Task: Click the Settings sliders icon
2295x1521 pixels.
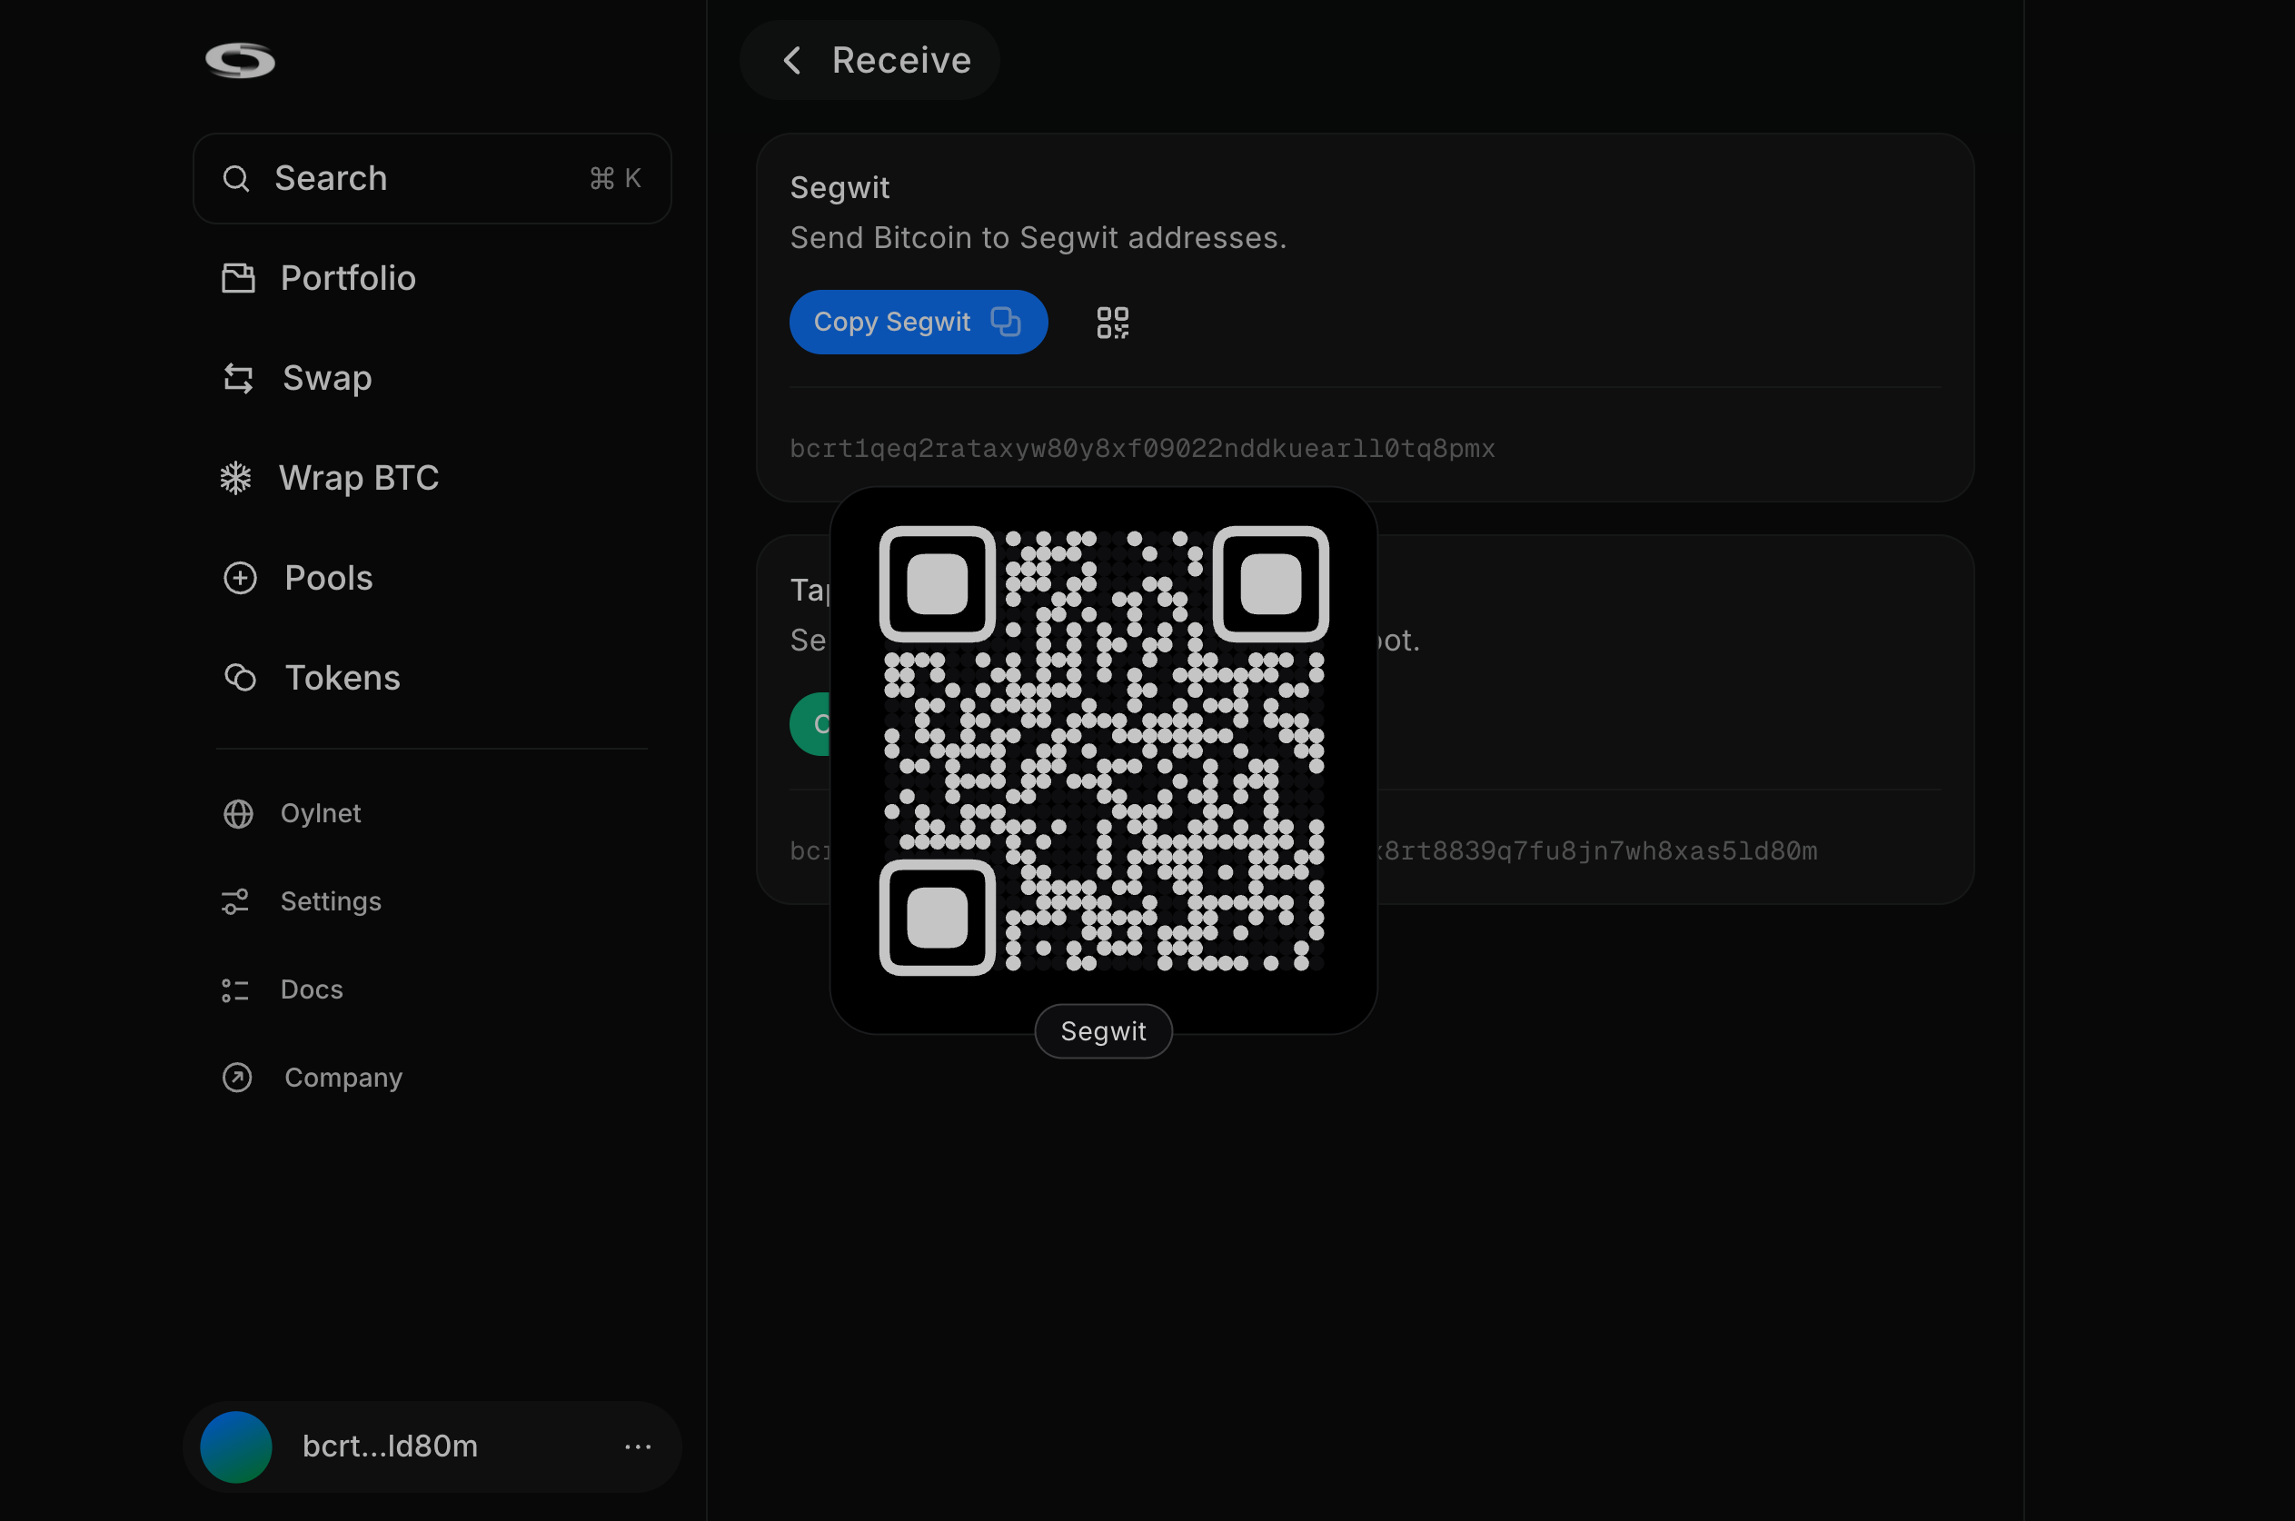Action: (x=234, y=902)
